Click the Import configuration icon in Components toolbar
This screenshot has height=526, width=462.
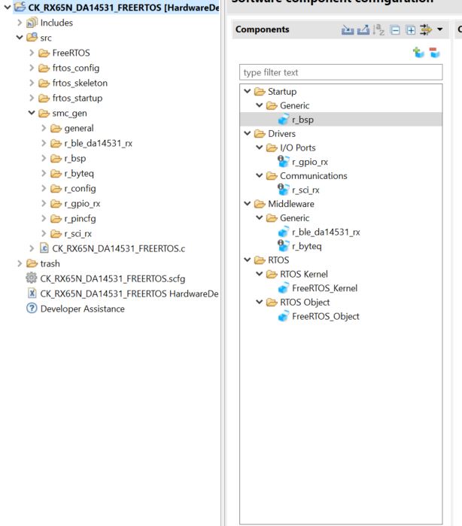[x=348, y=30]
